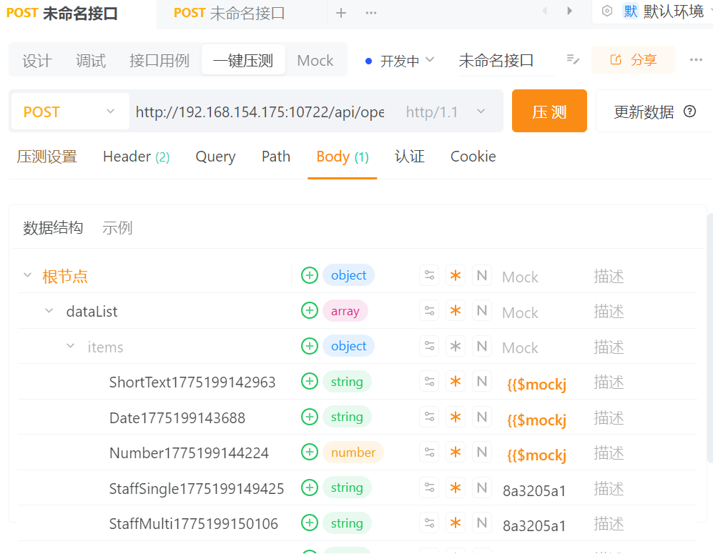Open advanced settings icon for ShortText field

(429, 381)
